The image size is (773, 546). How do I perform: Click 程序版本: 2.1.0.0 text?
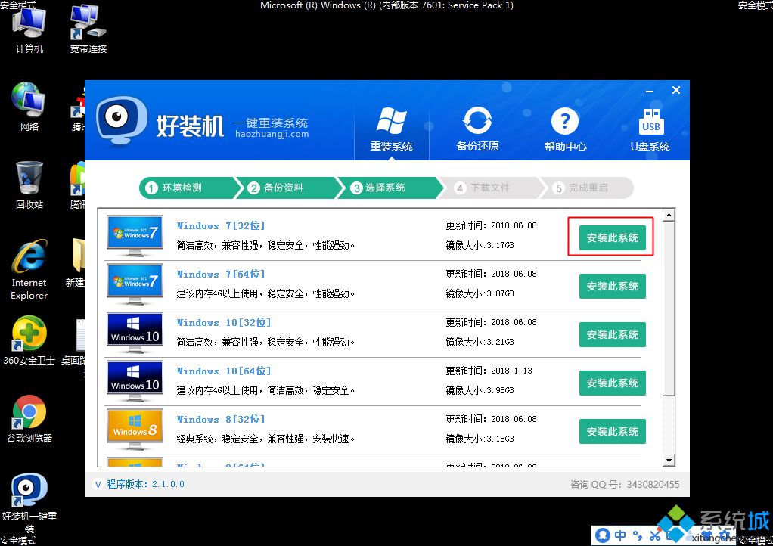[x=145, y=484]
